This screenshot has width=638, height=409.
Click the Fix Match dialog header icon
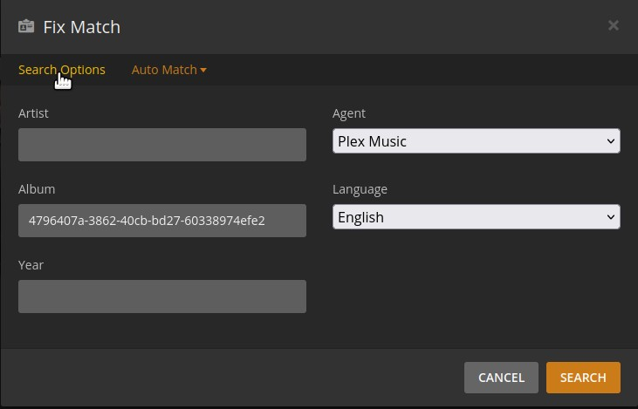pyautogui.click(x=26, y=26)
